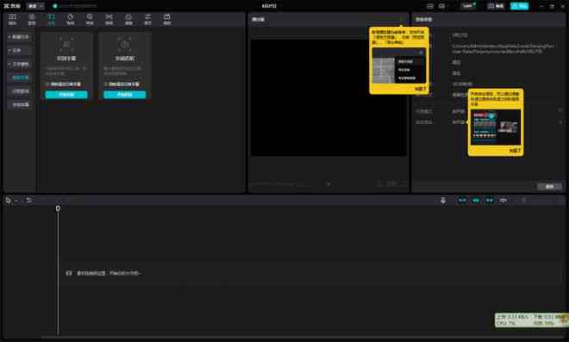Click the cyan Export button at top right
Viewport: 569px width, 342px height.
click(x=519, y=6)
